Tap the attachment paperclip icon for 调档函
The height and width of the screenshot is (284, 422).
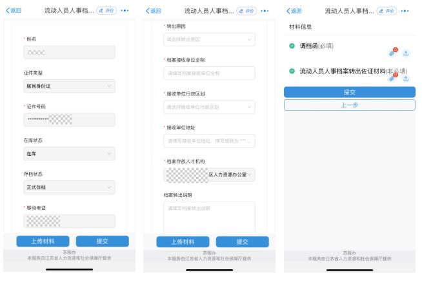click(x=392, y=53)
